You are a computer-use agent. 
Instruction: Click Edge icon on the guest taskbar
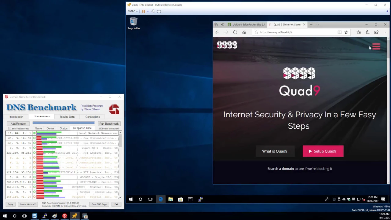[161, 199]
